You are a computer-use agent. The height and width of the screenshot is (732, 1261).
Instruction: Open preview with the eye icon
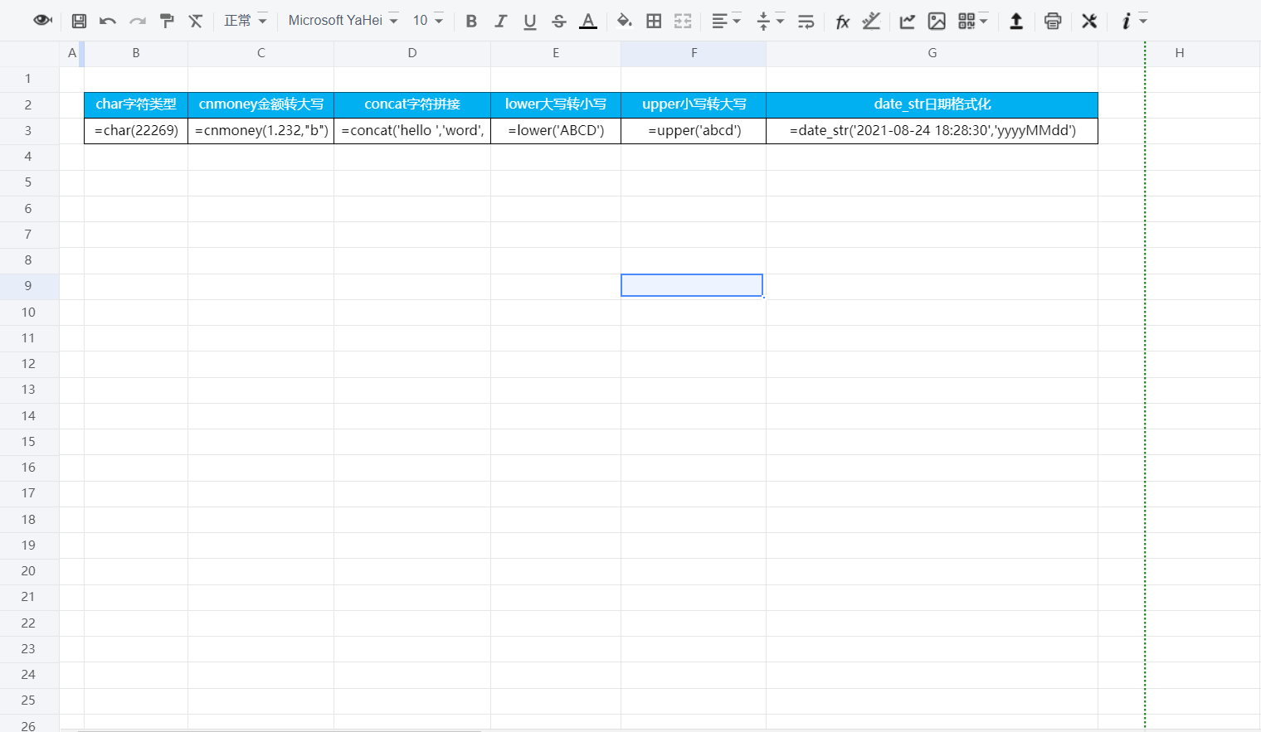42,21
